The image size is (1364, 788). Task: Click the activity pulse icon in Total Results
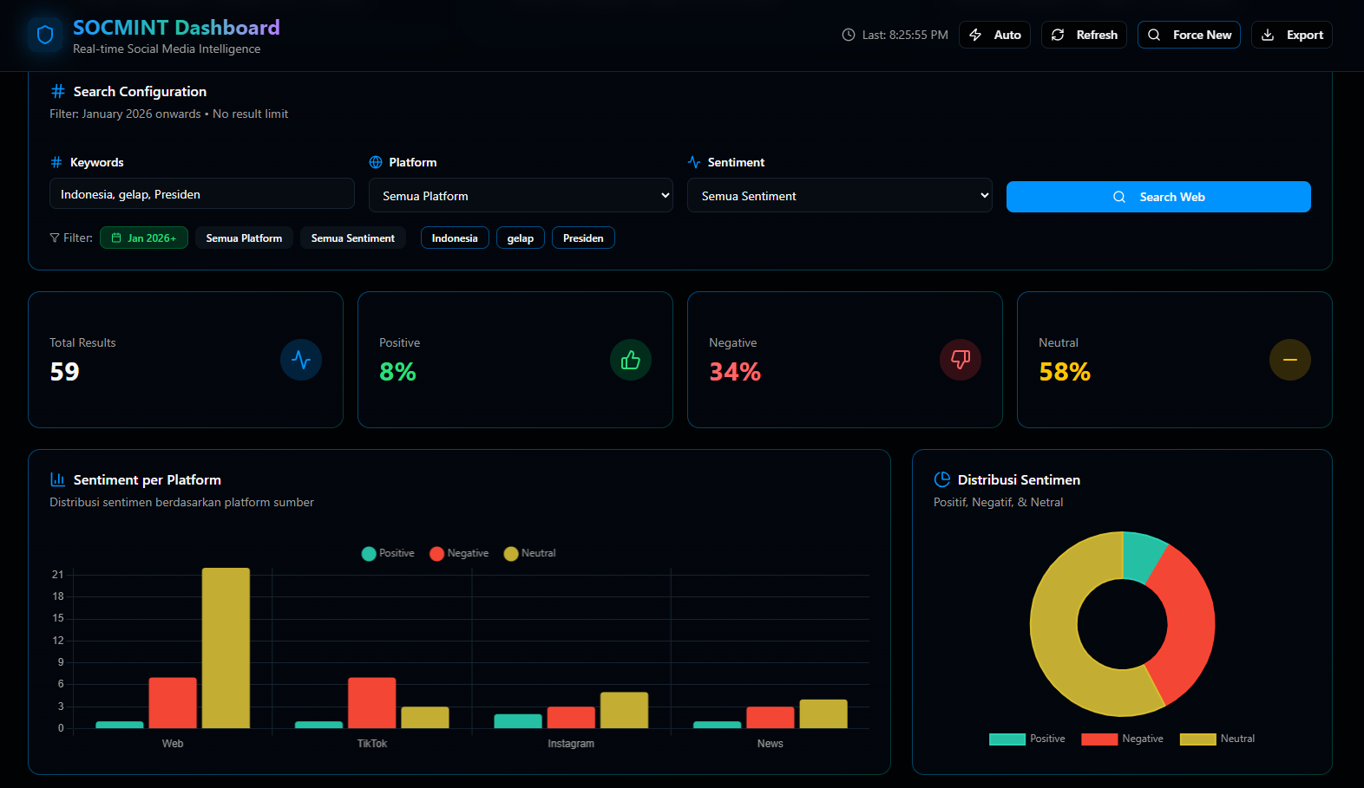click(301, 360)
